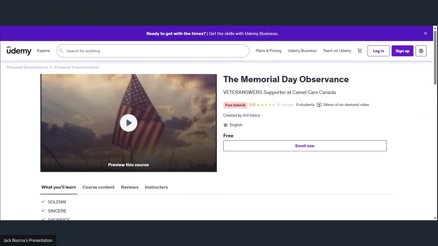Switch to the Reviews tab
Image resolution: width=438 pixels, height=246 pixels.
pos(129,187)
